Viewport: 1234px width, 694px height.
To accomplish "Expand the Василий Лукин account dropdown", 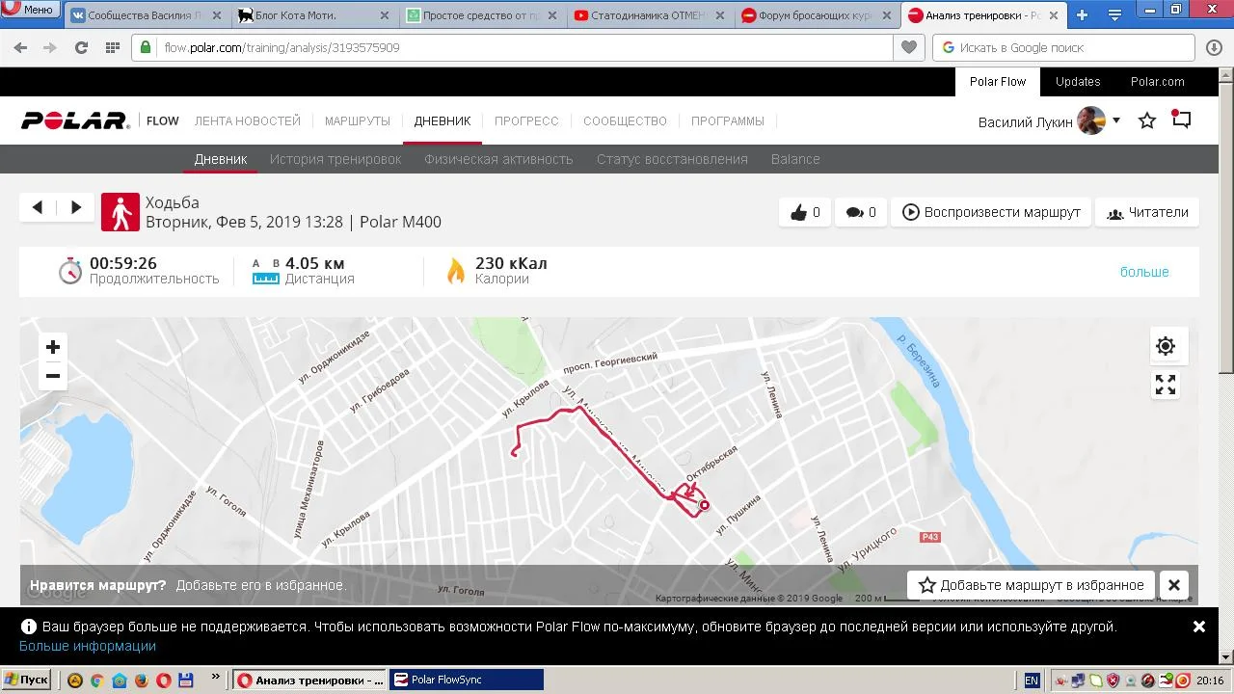I will tap(1116, 120).
